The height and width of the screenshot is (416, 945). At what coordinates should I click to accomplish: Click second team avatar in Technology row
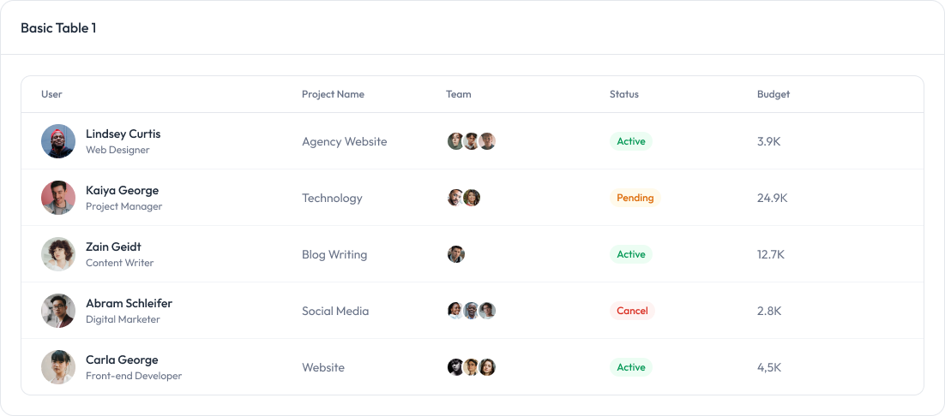472,198
